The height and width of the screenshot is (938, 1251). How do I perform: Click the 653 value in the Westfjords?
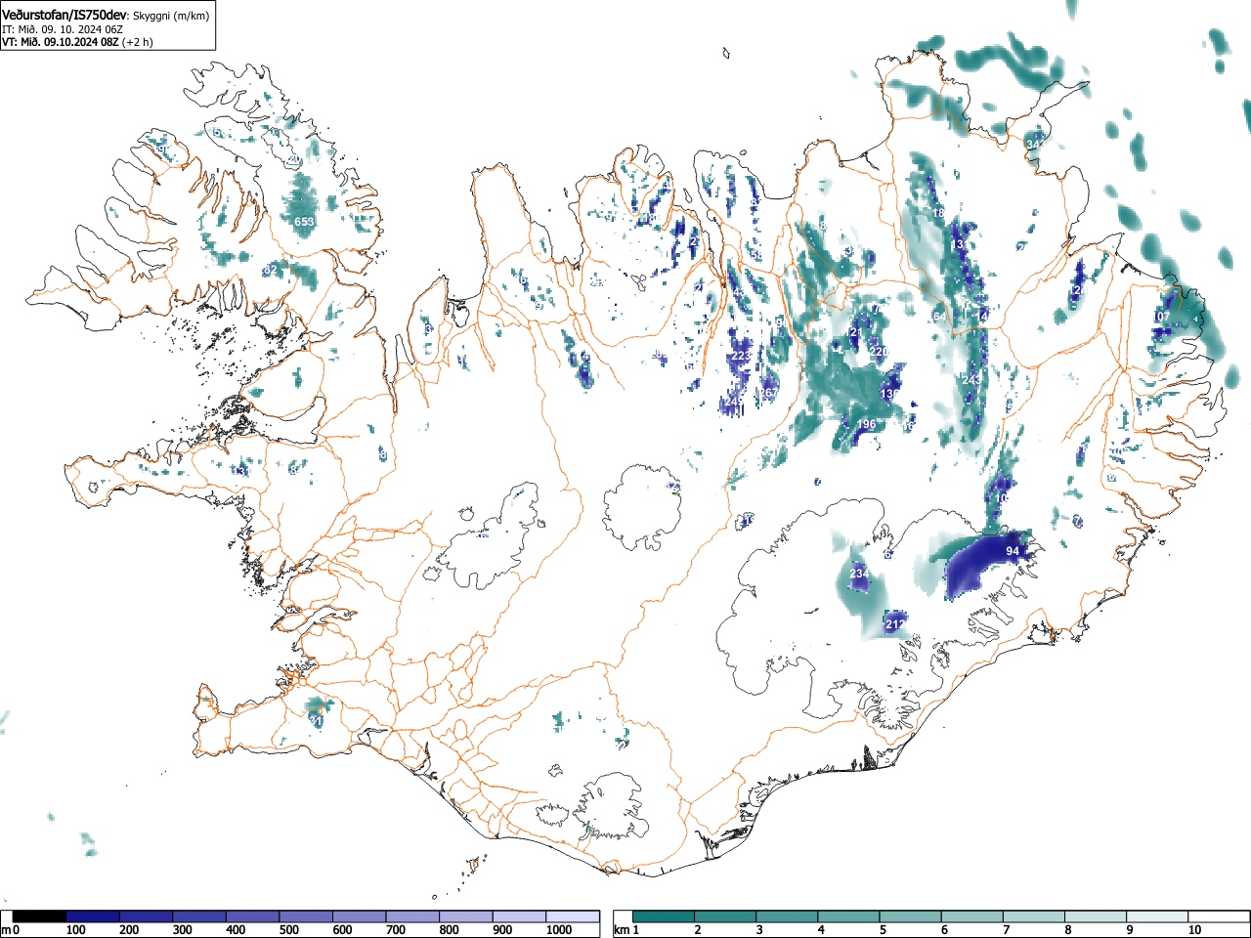(304, 222)
